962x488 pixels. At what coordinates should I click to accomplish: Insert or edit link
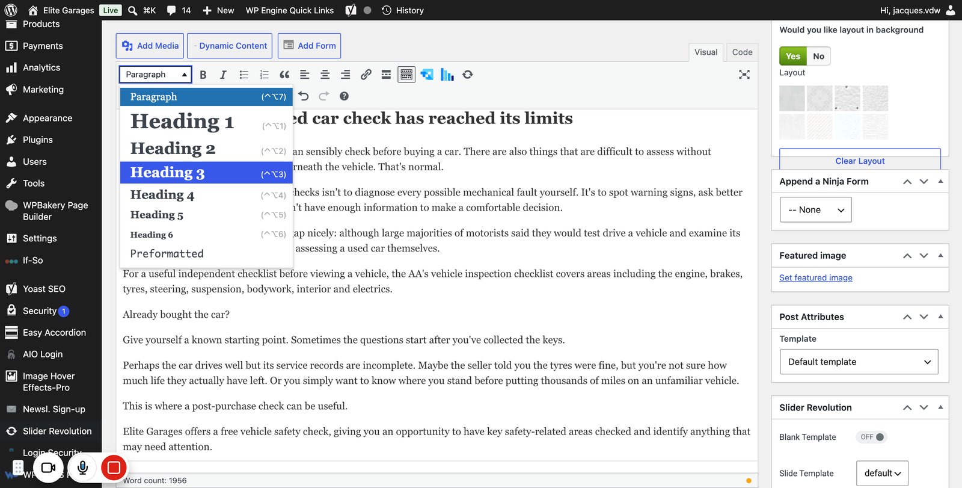tap(366, 75)
